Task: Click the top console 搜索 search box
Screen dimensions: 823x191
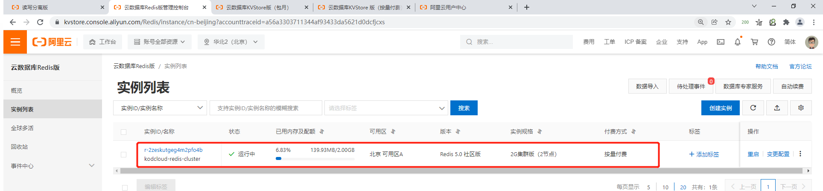Action: click(517, 42)
